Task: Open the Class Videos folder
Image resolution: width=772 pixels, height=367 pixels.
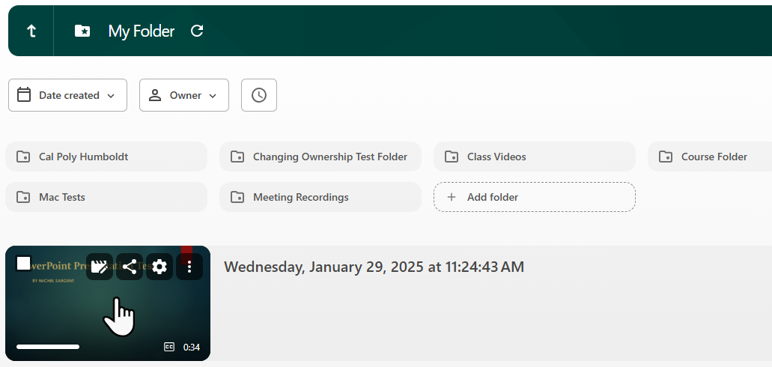Action: [535, 157]
